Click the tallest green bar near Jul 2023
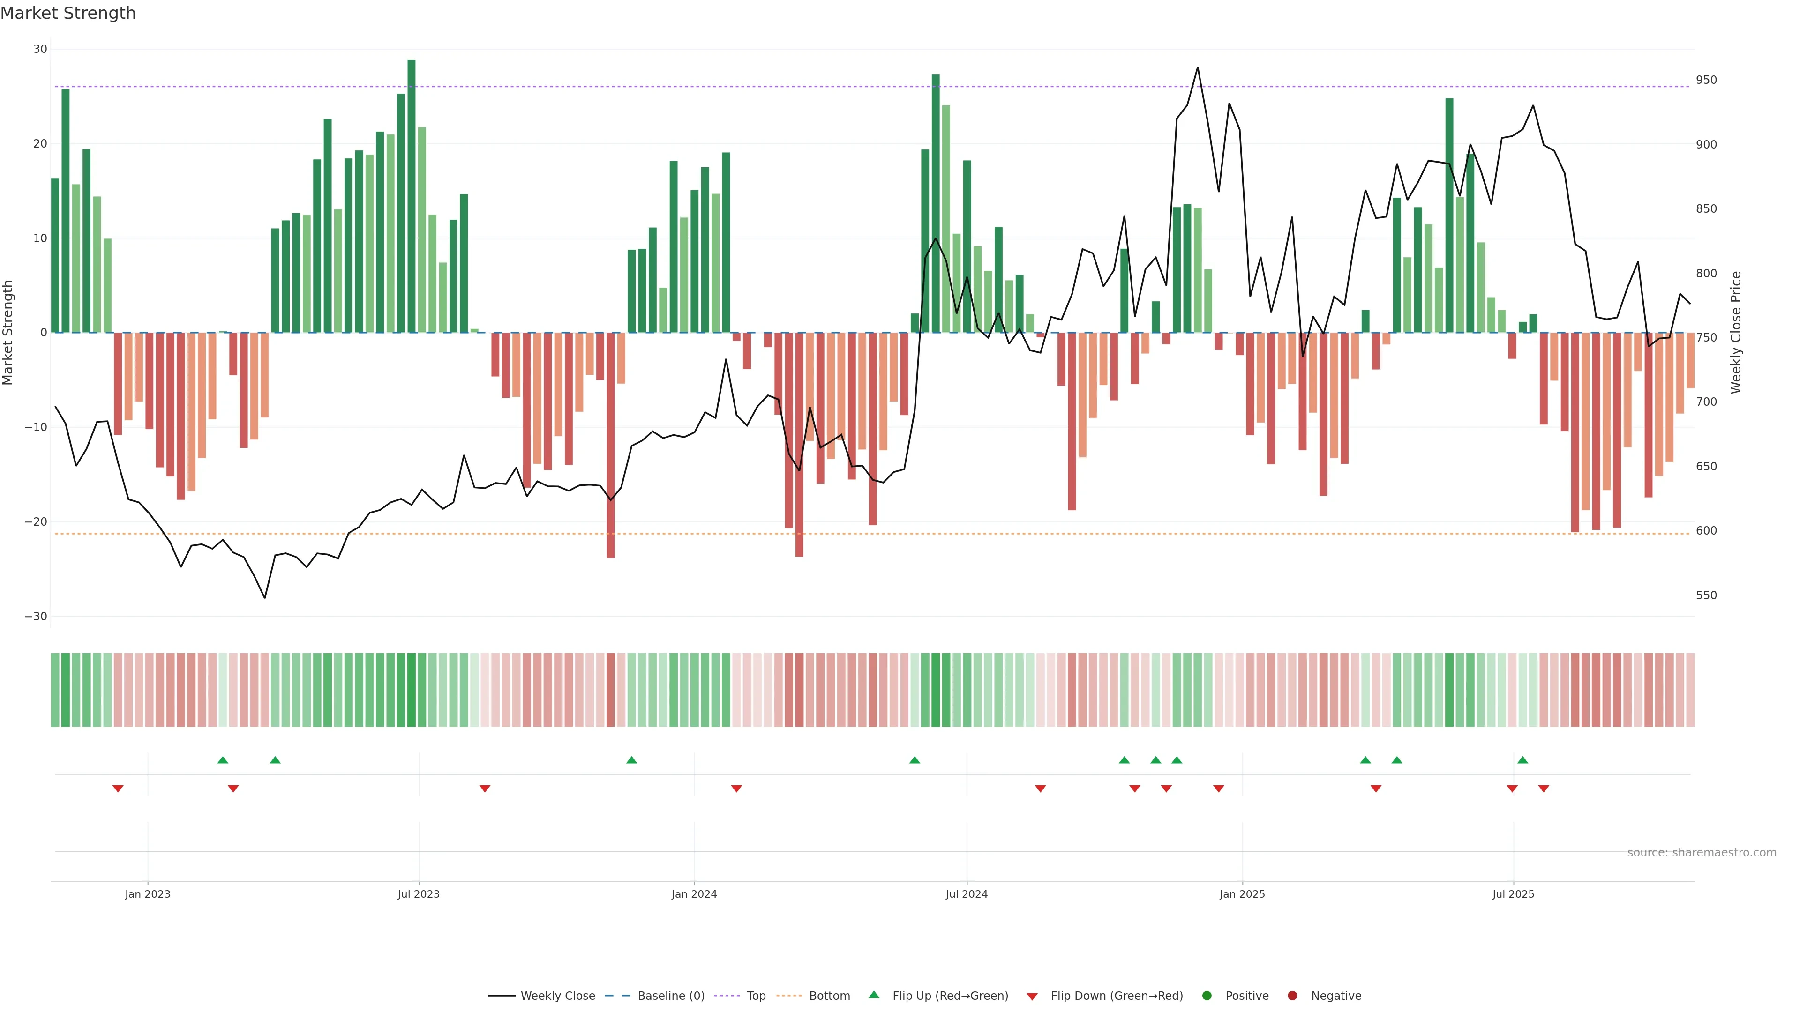Screen dimensions: 1800x1012 (412, 195)
